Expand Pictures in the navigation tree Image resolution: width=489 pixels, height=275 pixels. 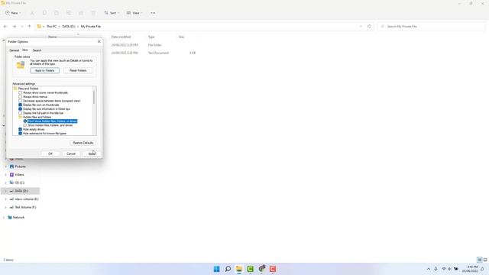tap(5, 167)
